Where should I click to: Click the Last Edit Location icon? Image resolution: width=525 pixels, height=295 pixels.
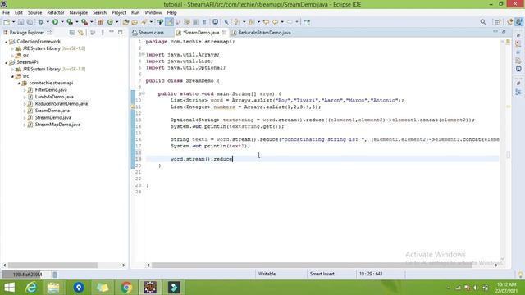266,22
